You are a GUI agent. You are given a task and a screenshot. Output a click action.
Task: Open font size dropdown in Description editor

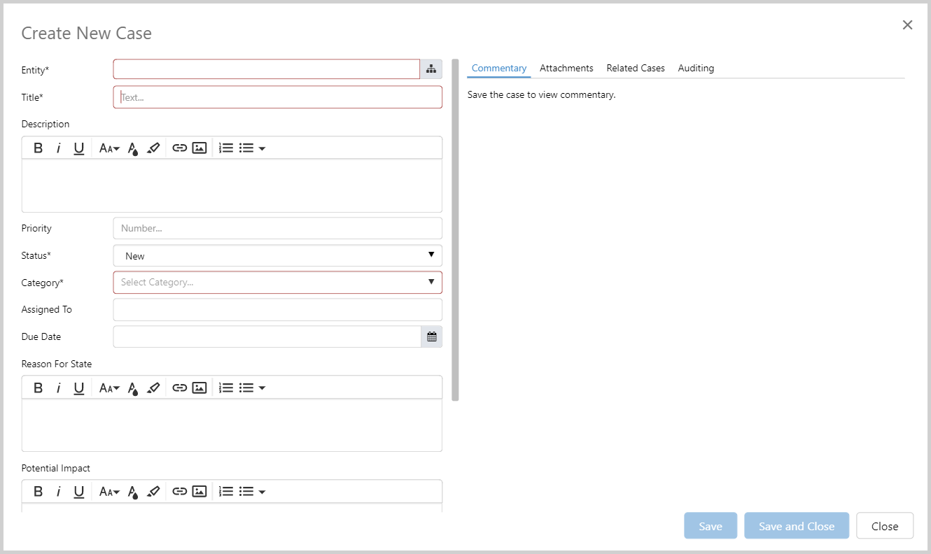click(x=109, y=148)
